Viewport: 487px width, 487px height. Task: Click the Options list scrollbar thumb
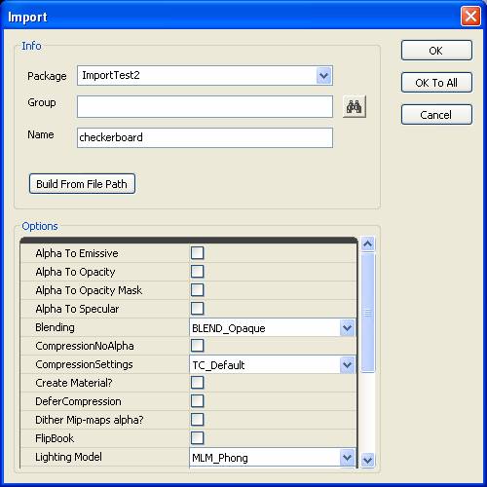pyautogui.click(x=368, y=313)
